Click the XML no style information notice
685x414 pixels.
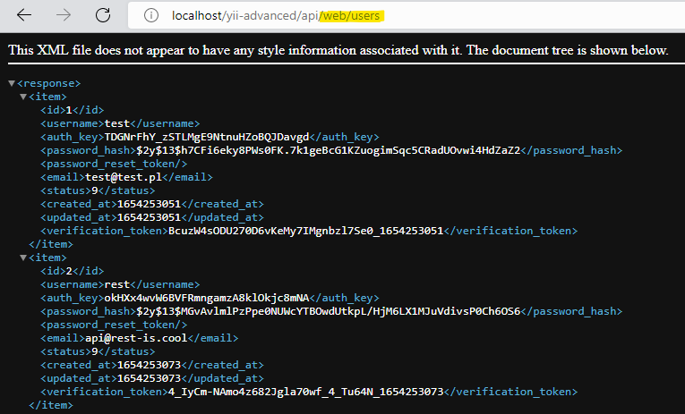[x=338, y=50]
